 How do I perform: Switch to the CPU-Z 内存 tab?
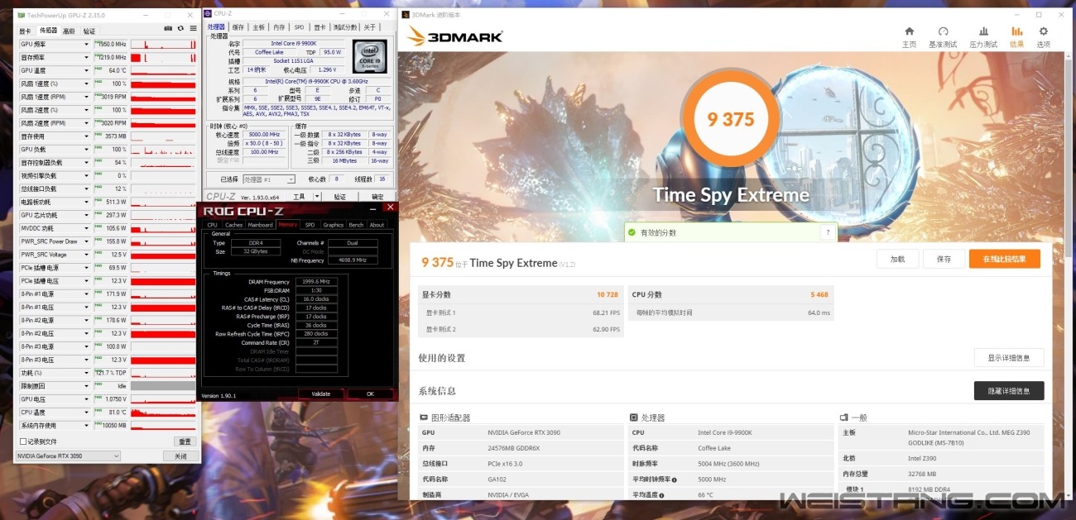(x=279, y=27)
